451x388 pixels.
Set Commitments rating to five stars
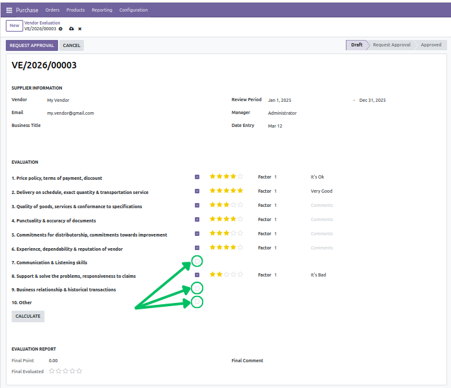241,233
